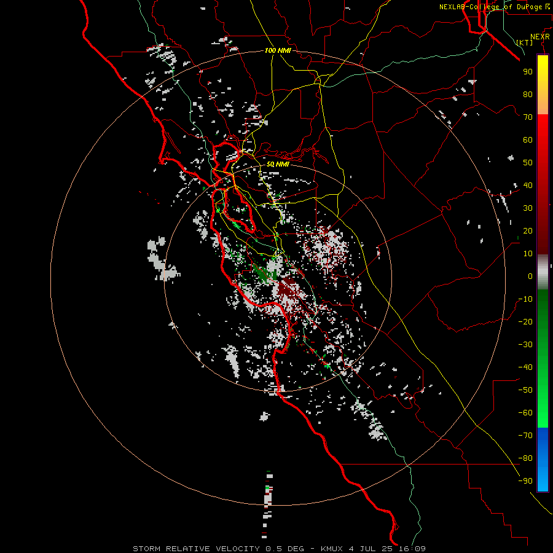Image resolution: width=553 pixels, height=553 pixels.
Task: Click the "-80" velocity scale label
Action: click(525, 458)
